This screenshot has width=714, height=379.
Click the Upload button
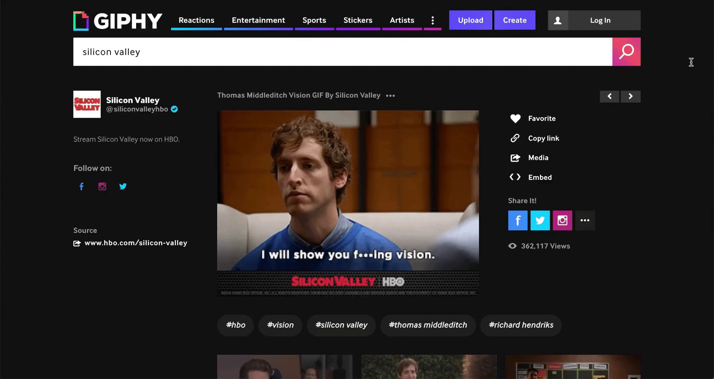tap(470, 20)
